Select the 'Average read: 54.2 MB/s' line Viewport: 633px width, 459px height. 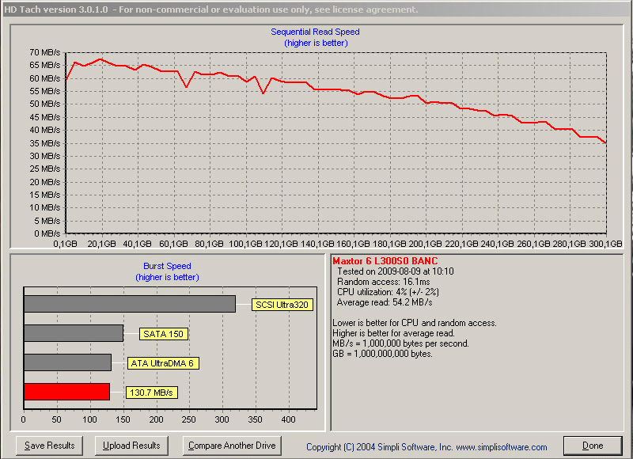pos(385,302)
